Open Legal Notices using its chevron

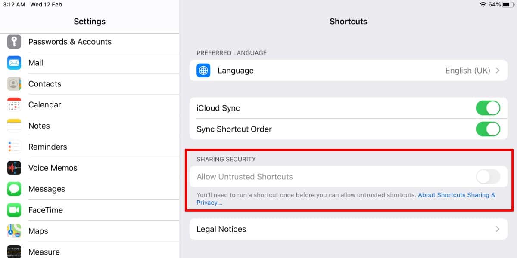pos(498,229)
